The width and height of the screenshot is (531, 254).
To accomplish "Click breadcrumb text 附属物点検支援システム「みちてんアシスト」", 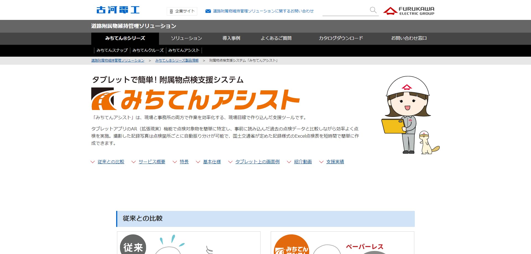I will [x=244, y=61].
